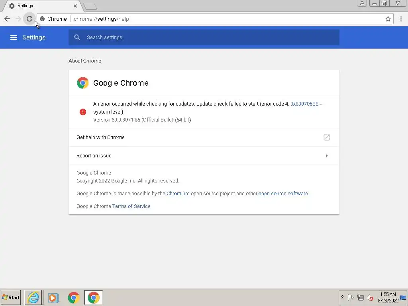Click the Google Chrome logo in the card
This screenshot has width=408, height=306.
(x=83, y=83)
